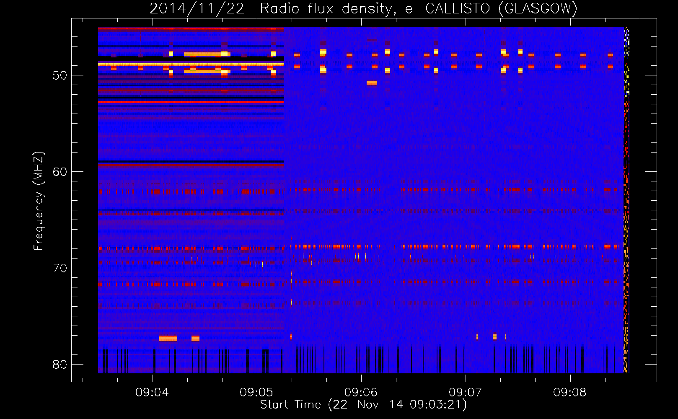
Task: Click the 60 frequency tick label
Action: point(60,172)
